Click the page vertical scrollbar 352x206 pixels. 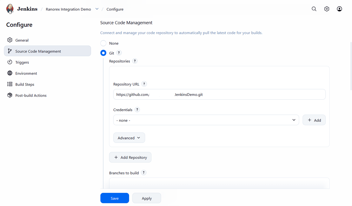point(351,66)
